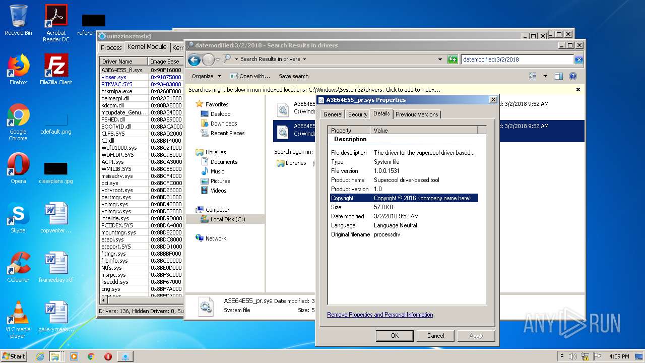Open frameebay.rtf document icon
645x363 pixels.
[x=56, y=267]
